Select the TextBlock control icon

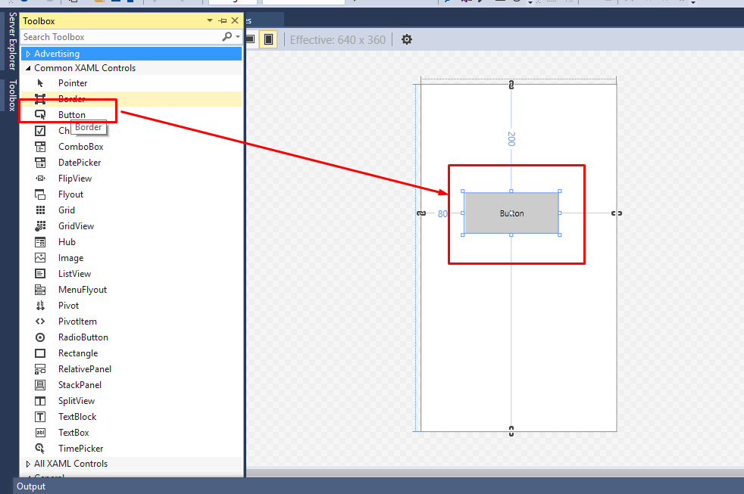pyautogui.click(x=40, y=417)
